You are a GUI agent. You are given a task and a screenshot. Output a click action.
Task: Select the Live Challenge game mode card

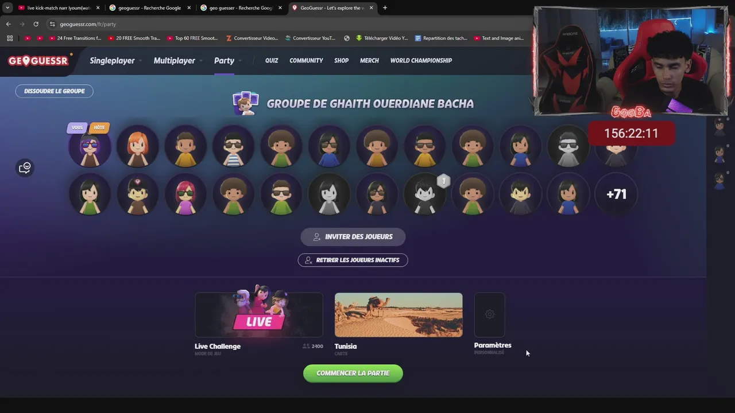tap(259, 315)
